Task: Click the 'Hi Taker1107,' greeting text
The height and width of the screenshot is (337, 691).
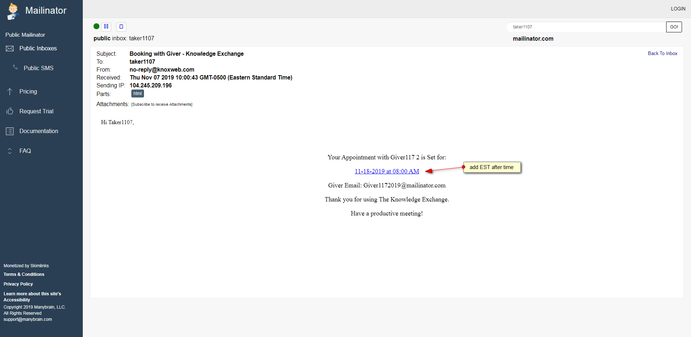Action: coord(117,122)
